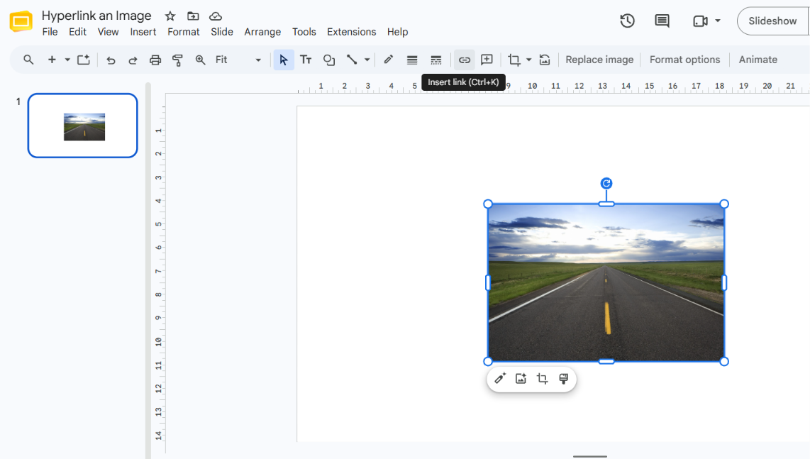The width and height of the screenshot is (810, 459).
Task: Click the image rotation handle
Action: 606,183
